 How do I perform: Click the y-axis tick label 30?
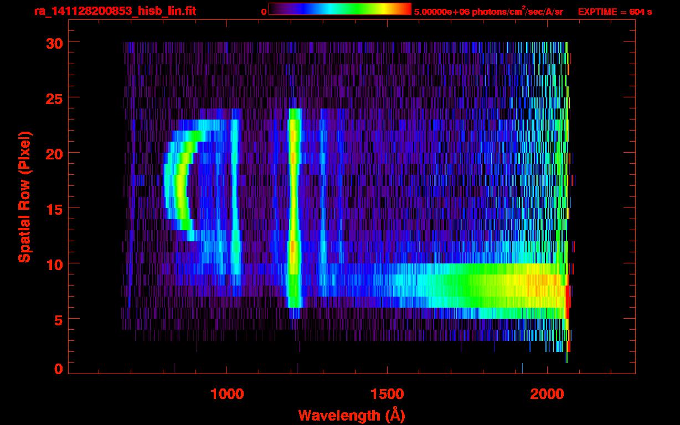click(x=54, y=43)
